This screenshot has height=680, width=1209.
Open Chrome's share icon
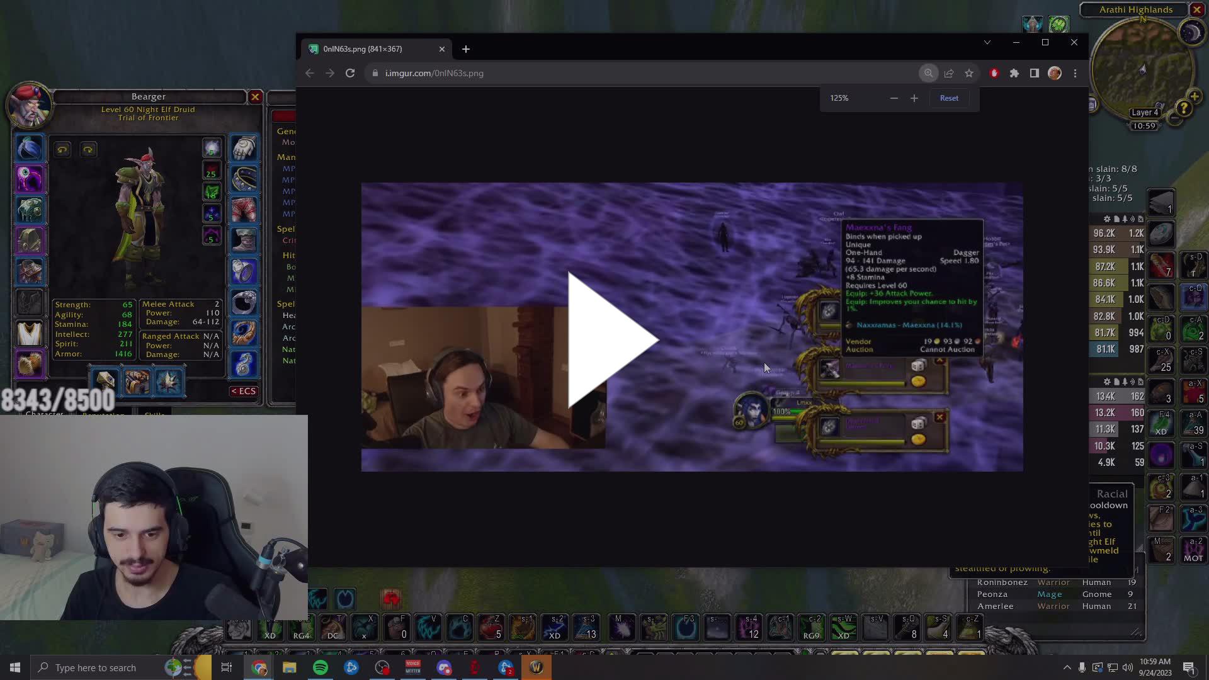coord(949,73)
